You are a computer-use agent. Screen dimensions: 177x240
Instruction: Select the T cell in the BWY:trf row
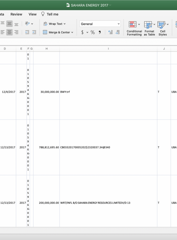pyautogui.click(x=164, y=92)
